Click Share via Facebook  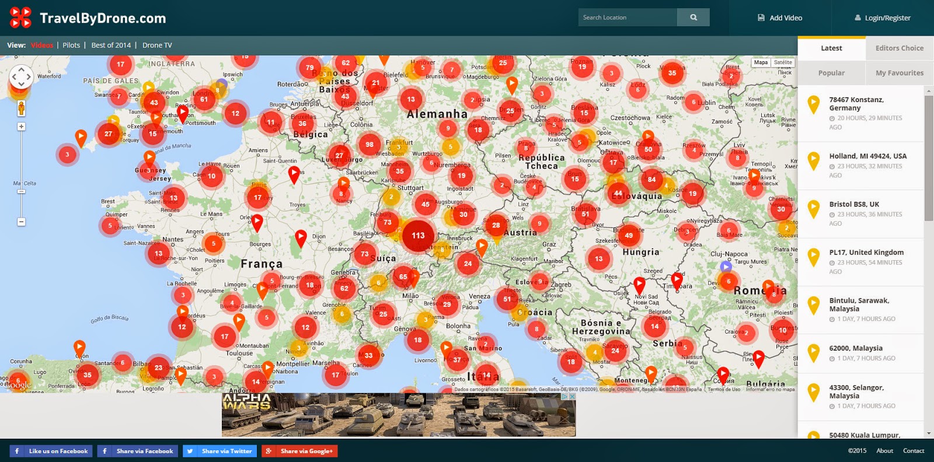tap(138, 451)
